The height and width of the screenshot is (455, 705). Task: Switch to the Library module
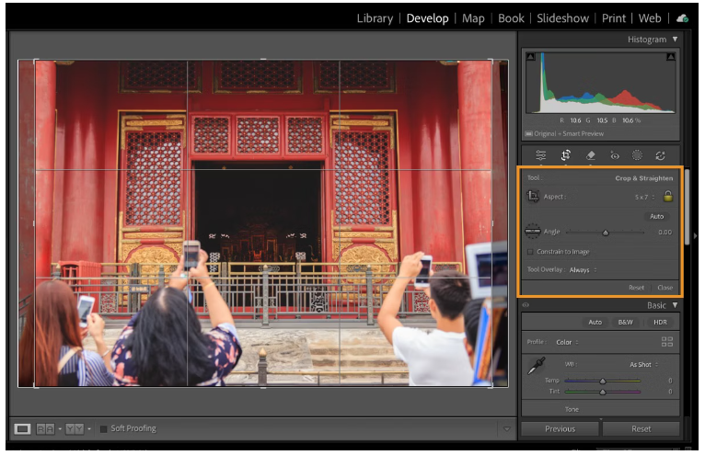pos(375,18)
